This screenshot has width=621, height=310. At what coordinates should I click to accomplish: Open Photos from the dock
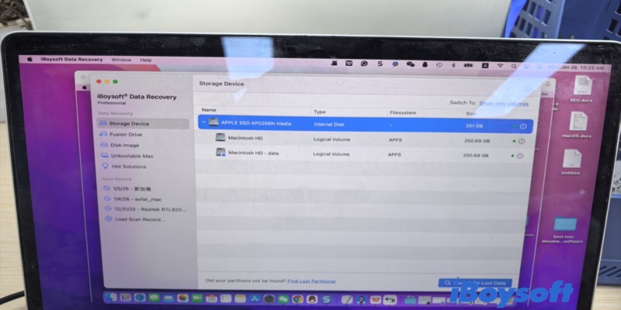(182, 298)
